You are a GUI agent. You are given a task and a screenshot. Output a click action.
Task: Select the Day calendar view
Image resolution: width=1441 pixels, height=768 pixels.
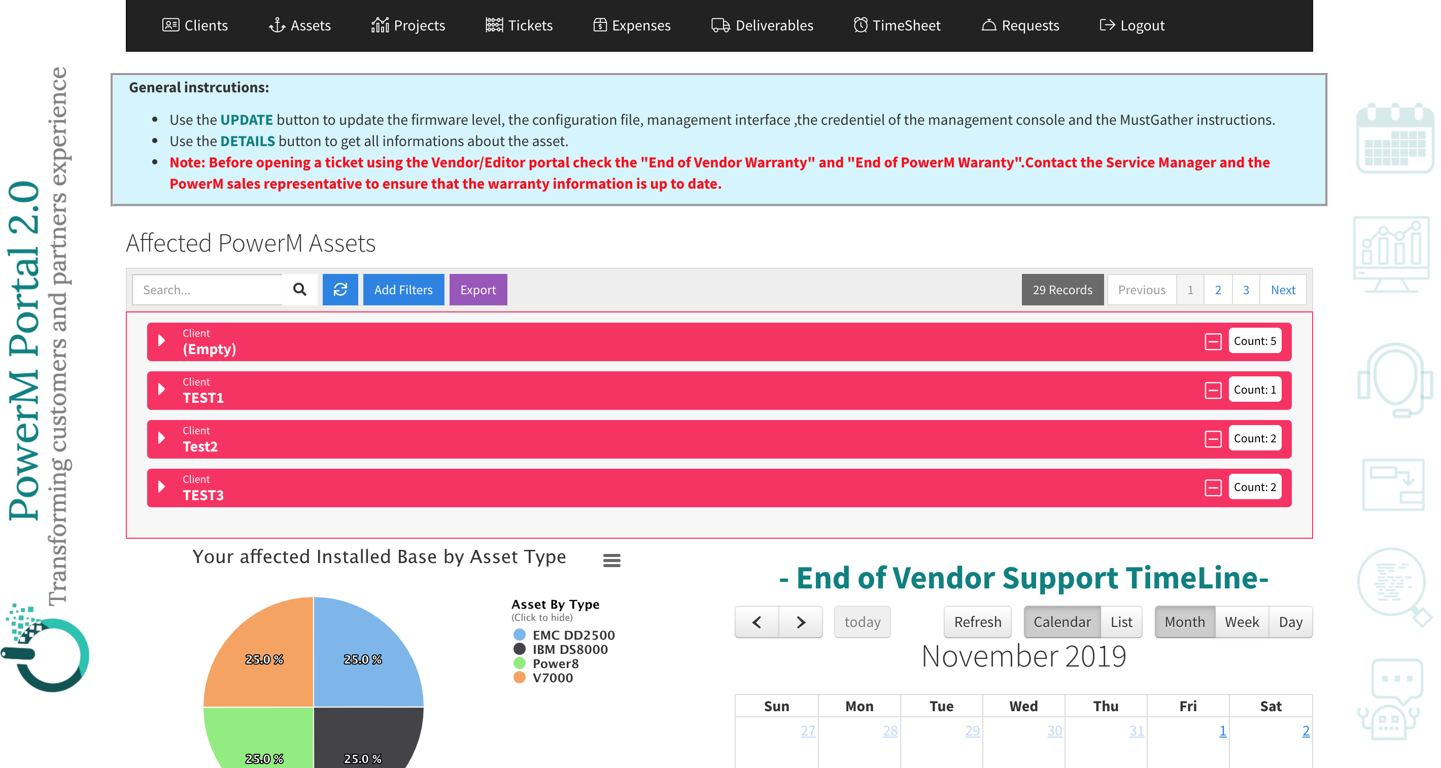(1290, 621)
